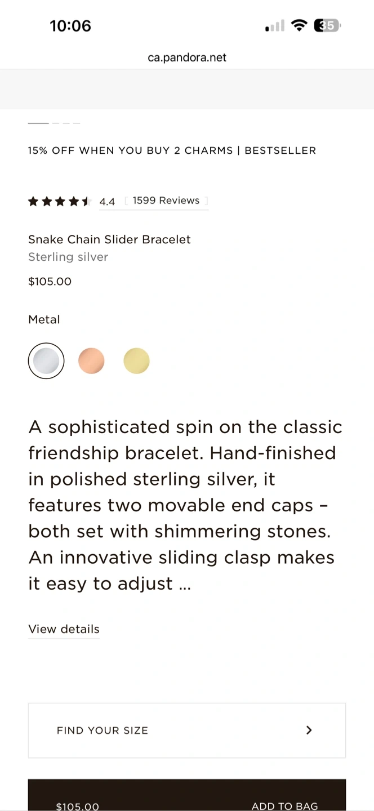Image resolution: width=374 pixels, height=811 pixels.
Task: Open the FIND YOUR SIZE panel
Action: [187, 730]
